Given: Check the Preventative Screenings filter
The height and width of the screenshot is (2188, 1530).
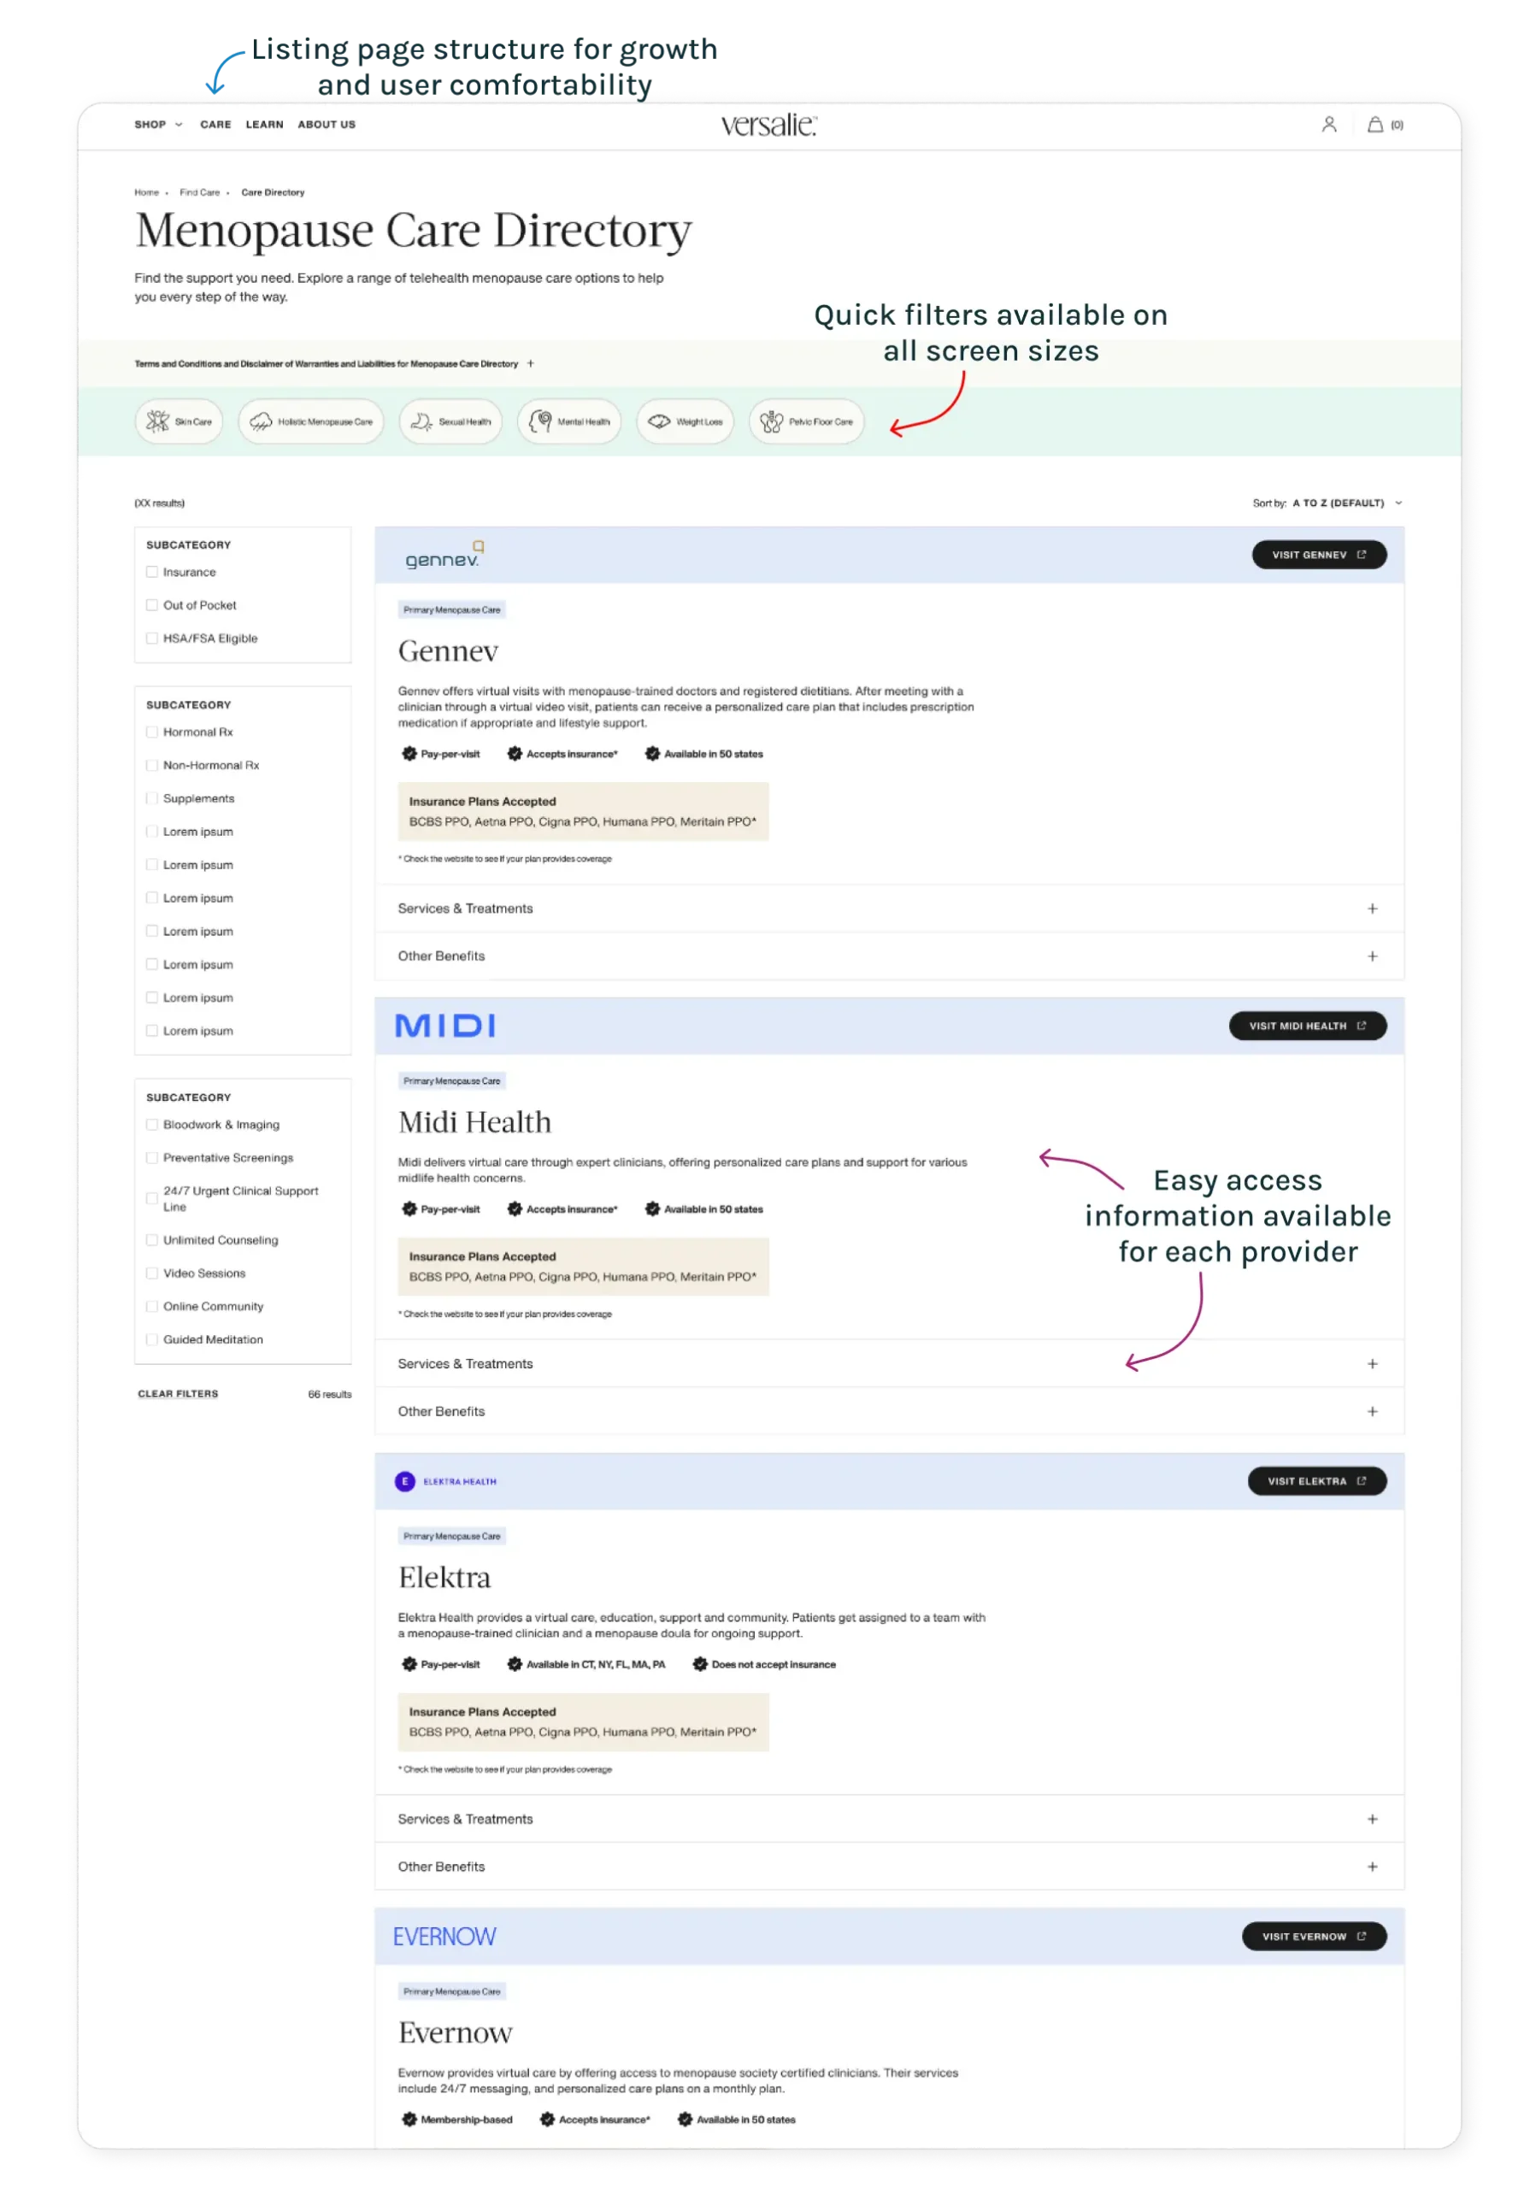Looking at the screenshot, I should click(151, 1158).
